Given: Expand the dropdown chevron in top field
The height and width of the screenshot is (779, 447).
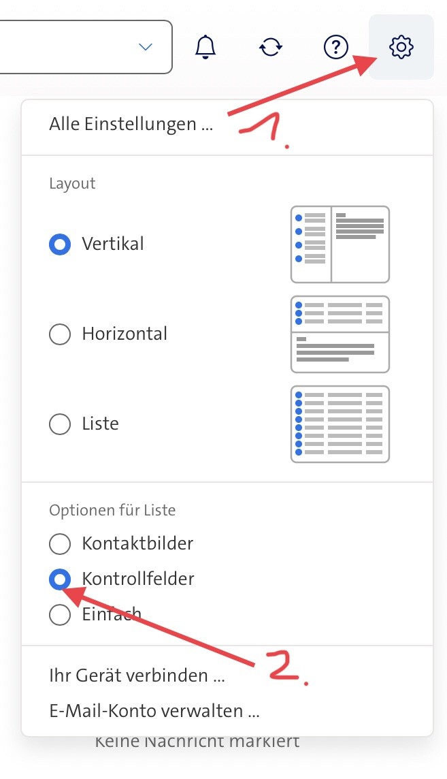Looking at the screenshot, I should click(145, 47).
